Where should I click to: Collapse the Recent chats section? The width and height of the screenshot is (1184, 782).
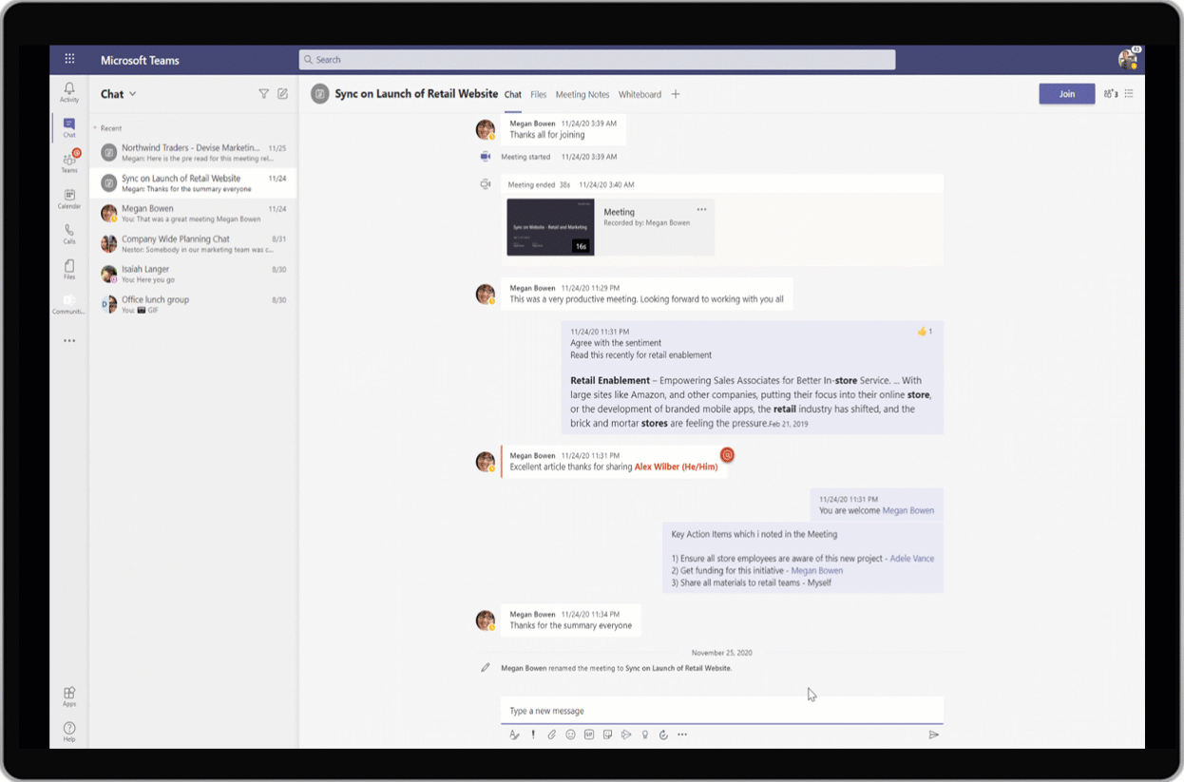pos(107,128)
